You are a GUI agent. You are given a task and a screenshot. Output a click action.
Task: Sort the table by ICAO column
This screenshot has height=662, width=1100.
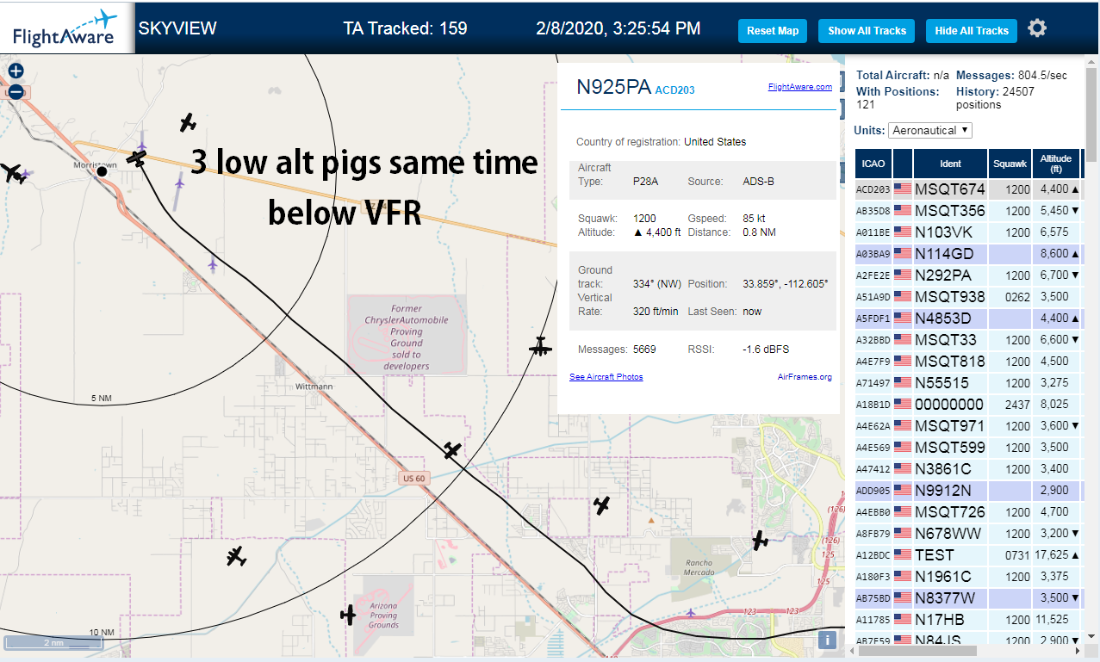click(x=873, y=163)
